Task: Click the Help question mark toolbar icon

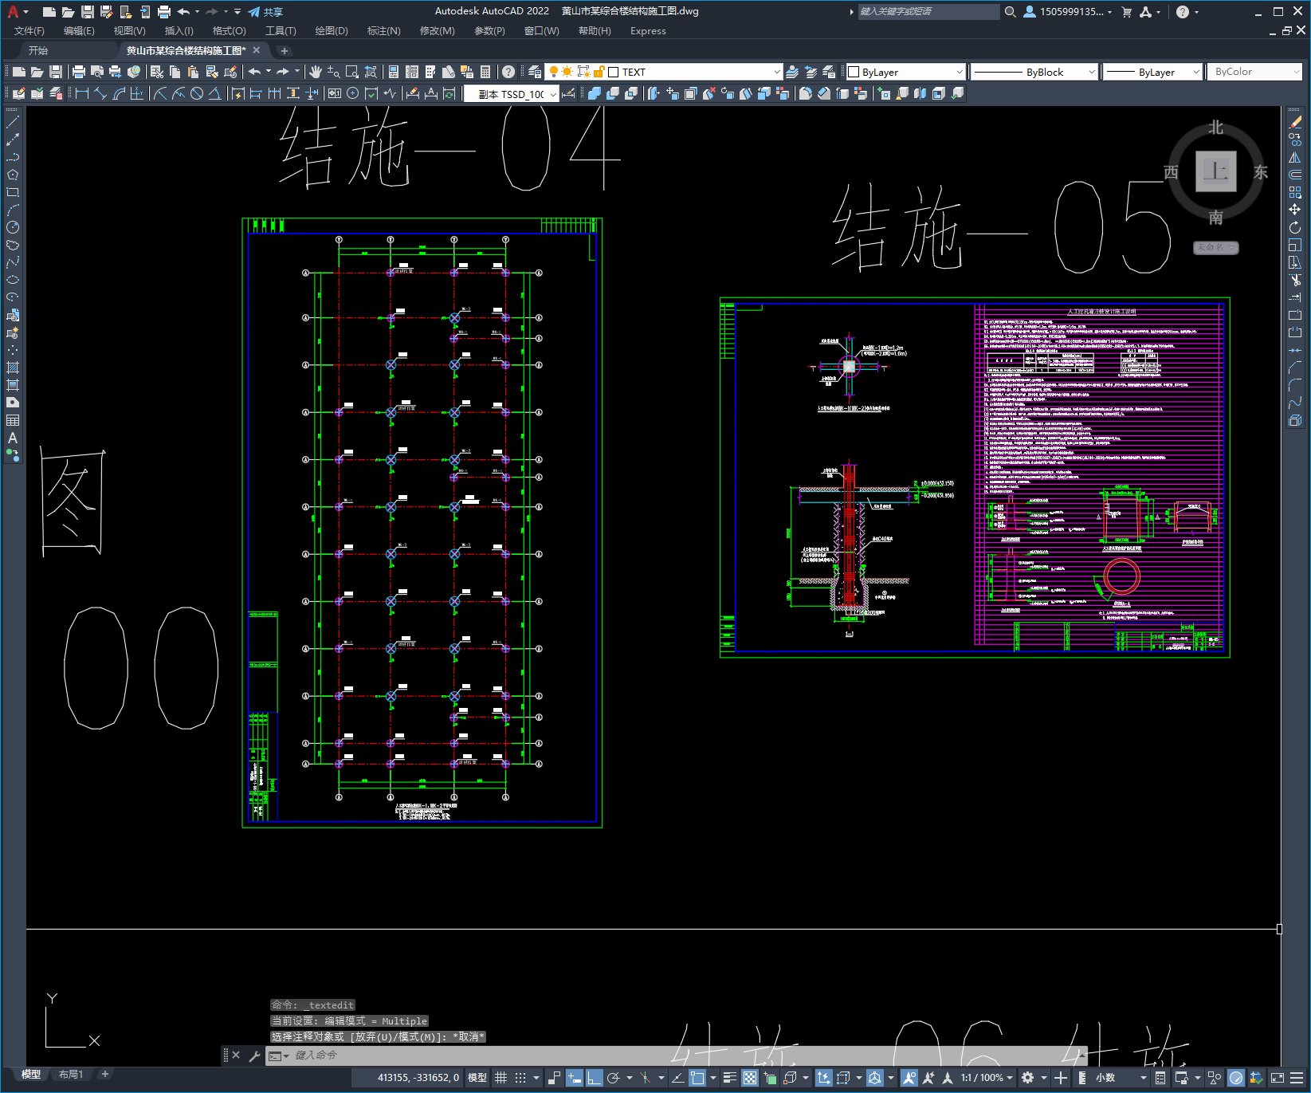Action: 508,72
